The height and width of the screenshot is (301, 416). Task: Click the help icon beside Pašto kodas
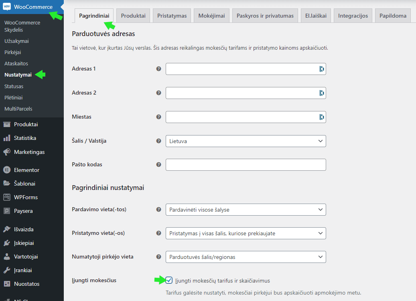158,165
